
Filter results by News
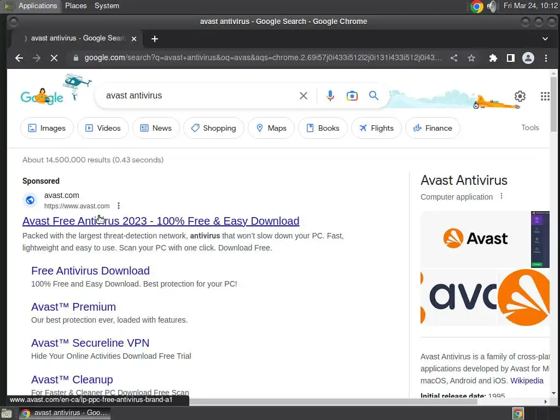[156, 128]
